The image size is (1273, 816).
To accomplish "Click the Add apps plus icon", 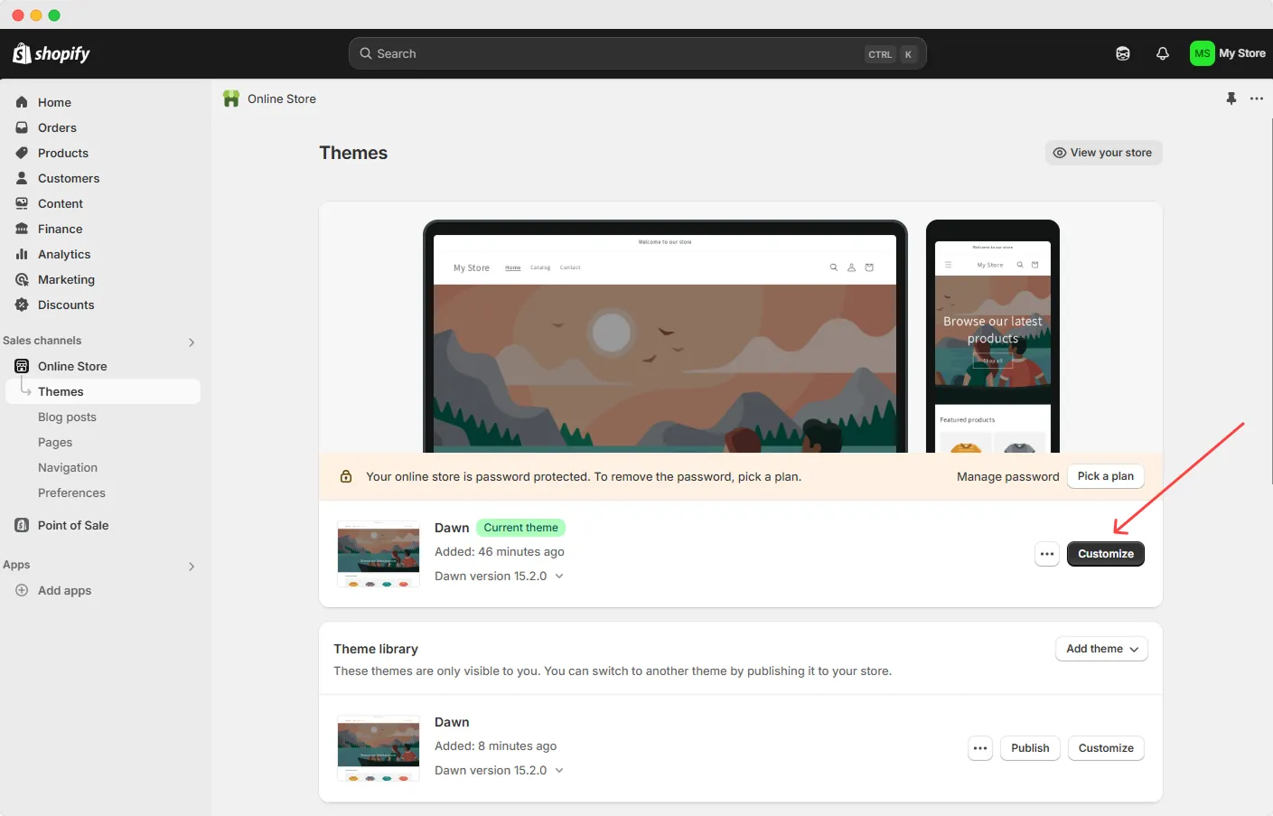I will click(x=21, y=590).
